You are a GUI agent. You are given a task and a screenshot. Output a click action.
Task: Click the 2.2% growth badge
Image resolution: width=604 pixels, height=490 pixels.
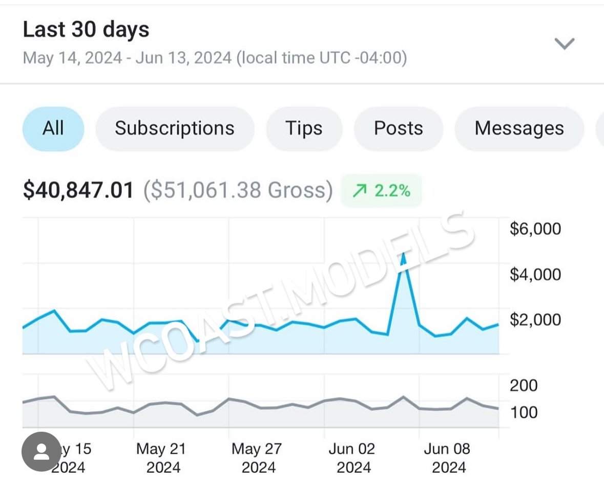[x=382, y=191]
